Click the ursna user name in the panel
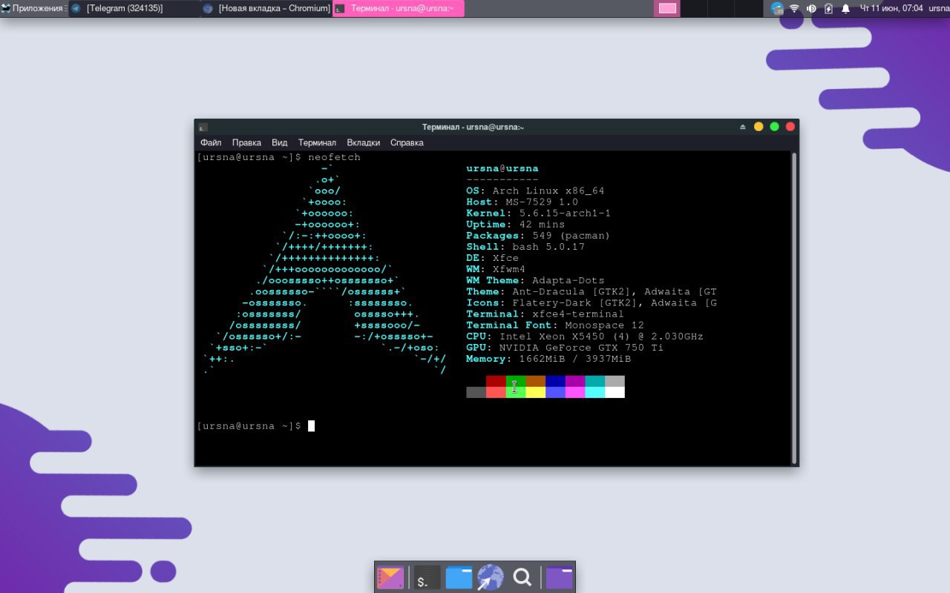This screenshot has width=950, height=593. point(939,8)
